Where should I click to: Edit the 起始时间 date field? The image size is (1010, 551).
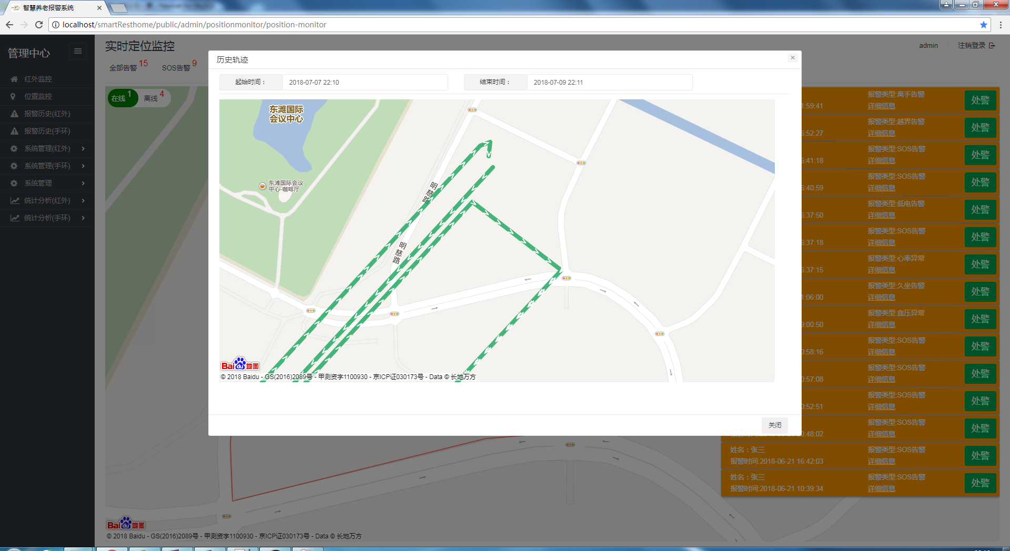(x=365, y=82)
